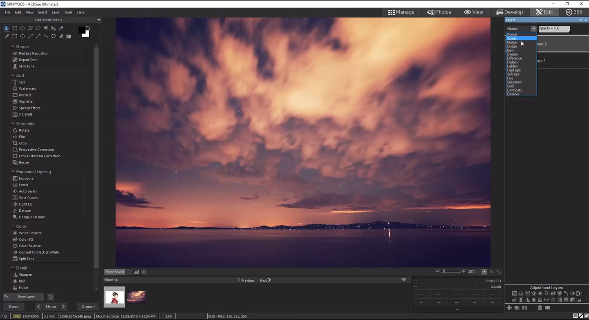The height and width of the screenshot is (320, 589).
Task: Toggle the gray square status bar icon
Action: pyautogui.click(x=576, y=316)
